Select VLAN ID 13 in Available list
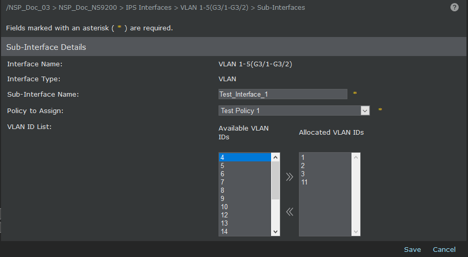This screenshot has width=468, height=257. pyautogui.click(x=245, y=223)
